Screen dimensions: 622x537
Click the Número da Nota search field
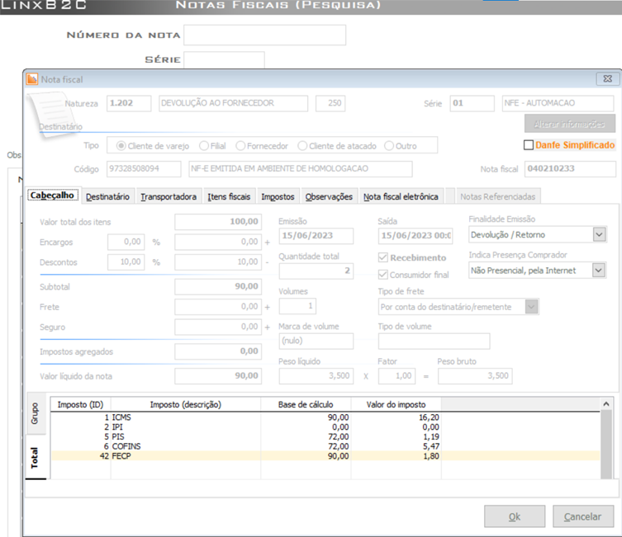pyautogui.click(x=264, y=35)
